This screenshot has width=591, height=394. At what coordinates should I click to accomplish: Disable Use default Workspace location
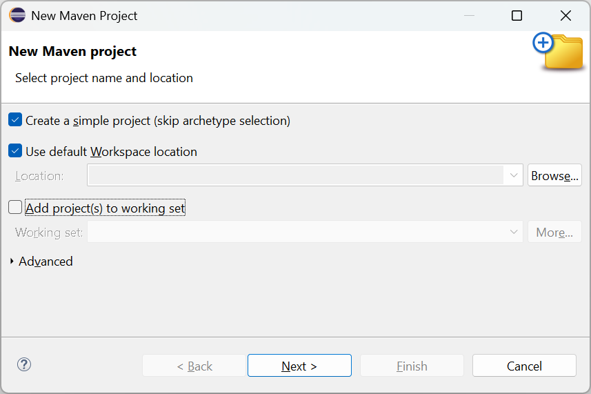pyautogui.click(x=15, y=151)
